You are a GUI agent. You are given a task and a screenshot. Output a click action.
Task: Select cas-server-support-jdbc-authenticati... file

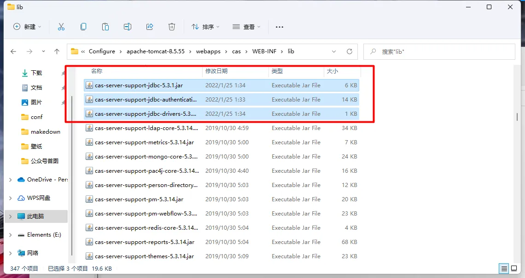click(x=222, y=100)
